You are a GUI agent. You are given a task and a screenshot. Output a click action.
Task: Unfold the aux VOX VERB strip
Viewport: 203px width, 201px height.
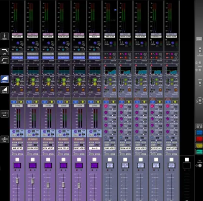tap(48, 106)
